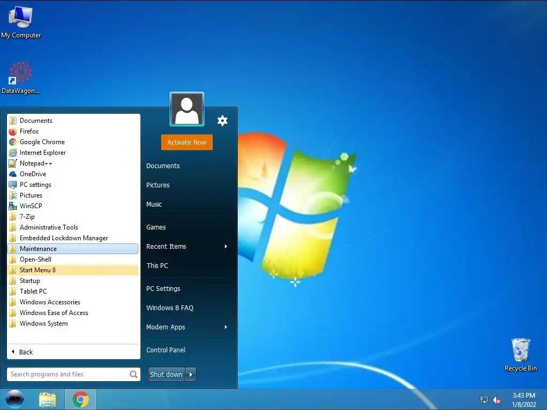Expand the Embedded Lockdown Manager folder
Viewport: 547px width, 410px height.
tap(73, 238)
